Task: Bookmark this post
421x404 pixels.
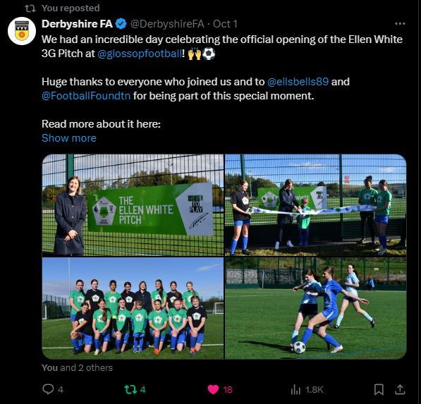Action: [379, 389]
